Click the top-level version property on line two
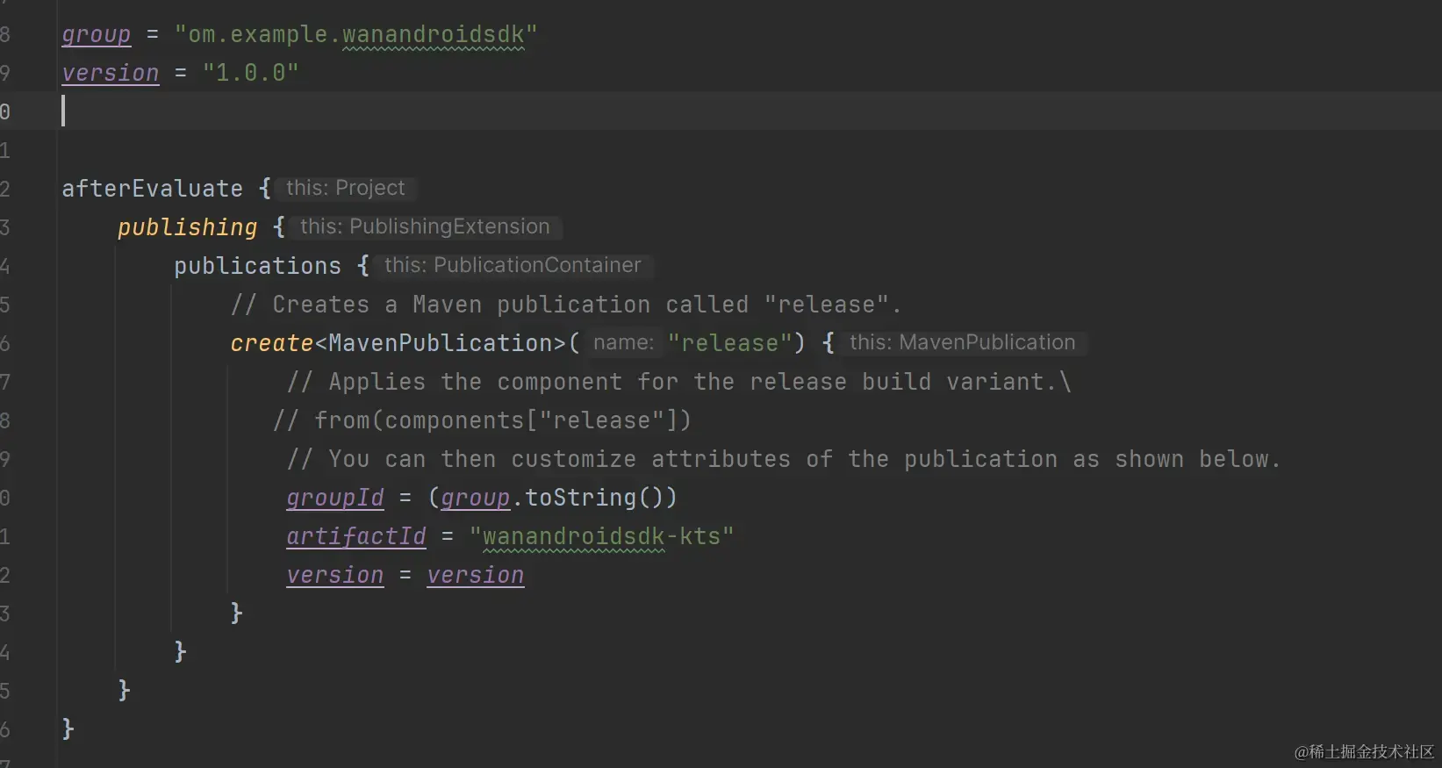Screen dimensions: 1442x768 [x=110, y=73]
